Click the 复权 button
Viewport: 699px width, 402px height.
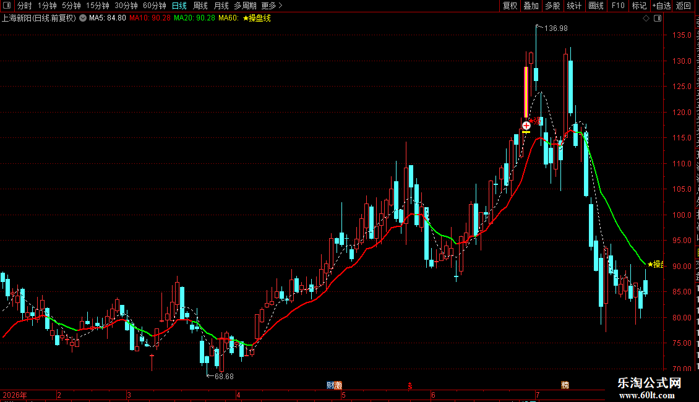[x=510, y=6]
